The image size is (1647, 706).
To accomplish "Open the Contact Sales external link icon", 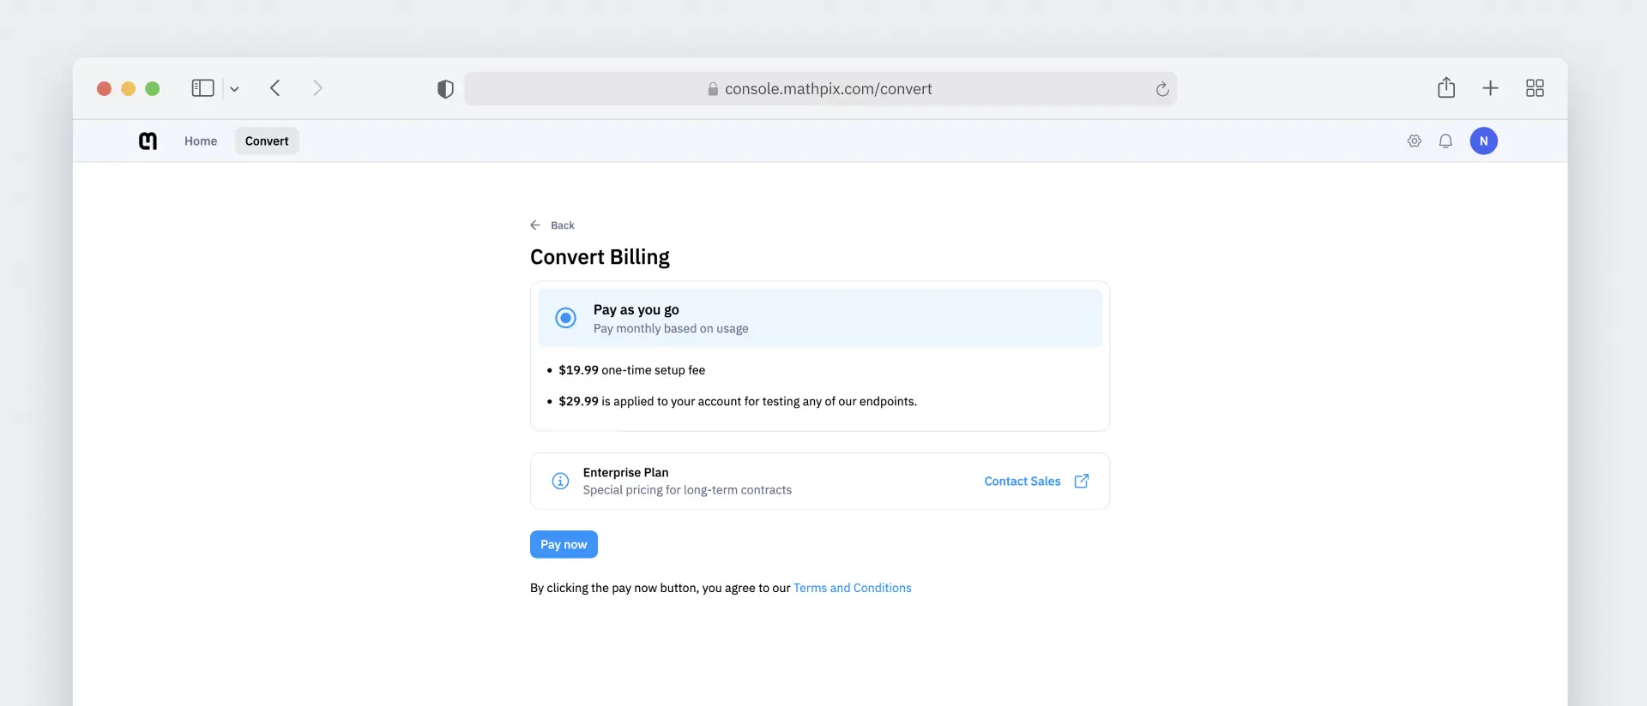I will [1082, 481].
